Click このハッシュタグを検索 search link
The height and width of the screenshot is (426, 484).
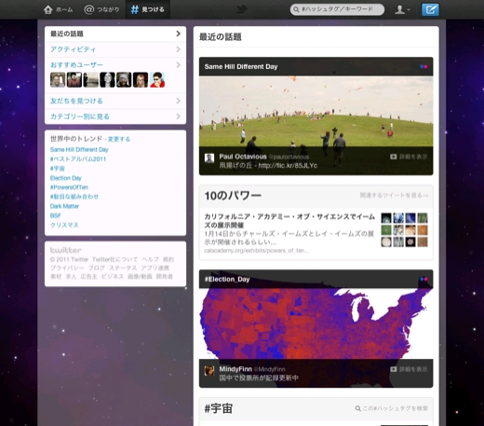click(392, 408)
